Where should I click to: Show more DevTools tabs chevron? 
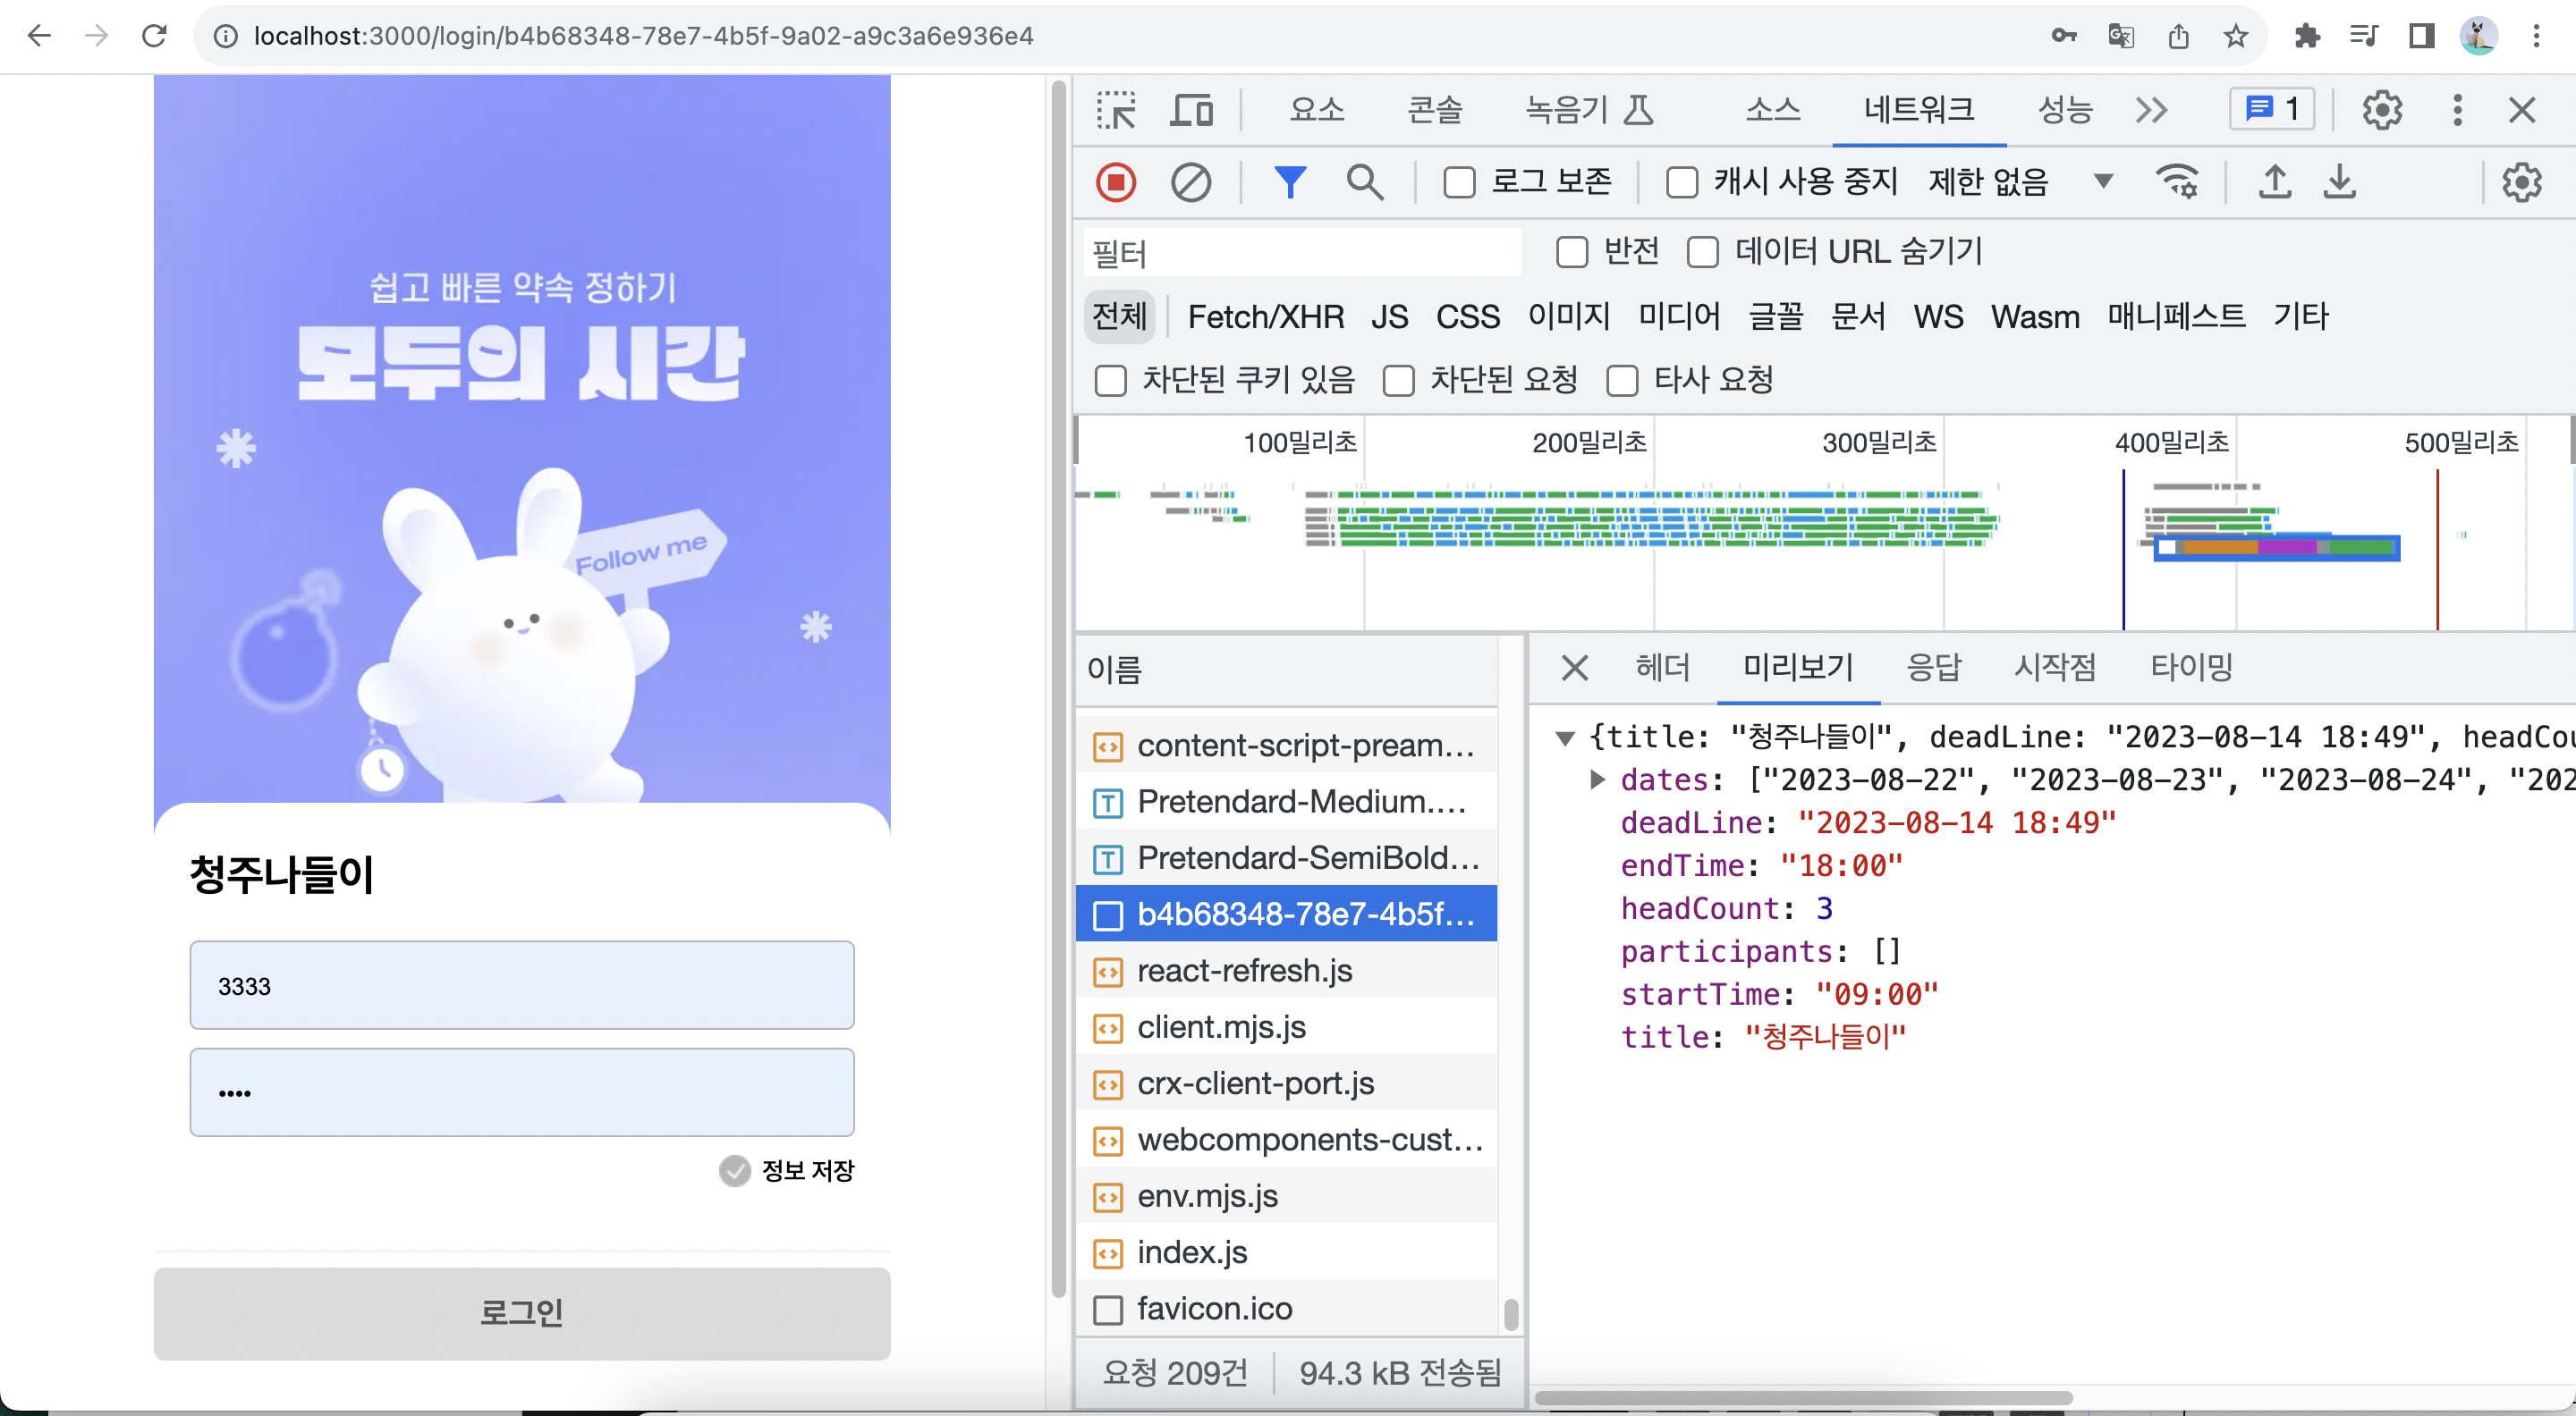click(x=2151, y=110)
